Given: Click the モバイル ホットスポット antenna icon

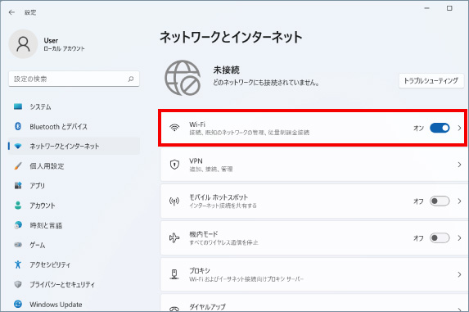Looking at the screenshot, I should (x=174, y=201).
